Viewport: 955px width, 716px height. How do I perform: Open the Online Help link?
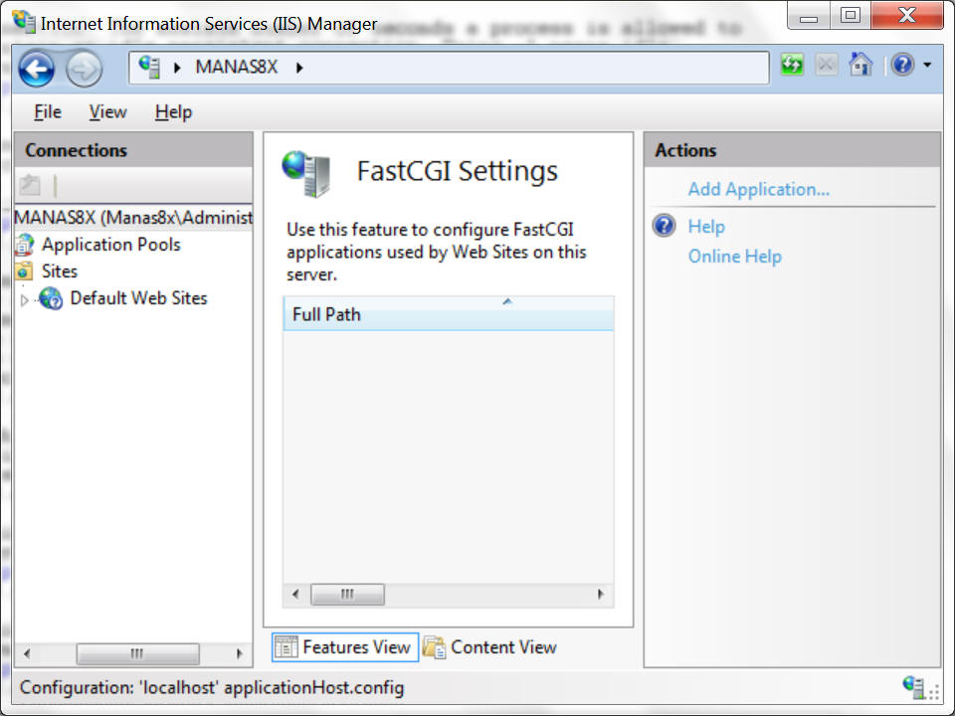coord(734,257)
